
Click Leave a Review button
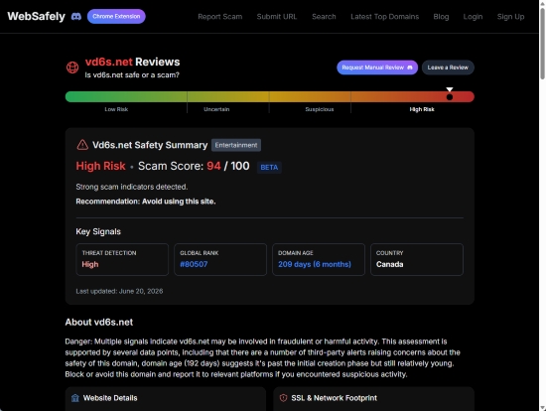pos(448,68)
